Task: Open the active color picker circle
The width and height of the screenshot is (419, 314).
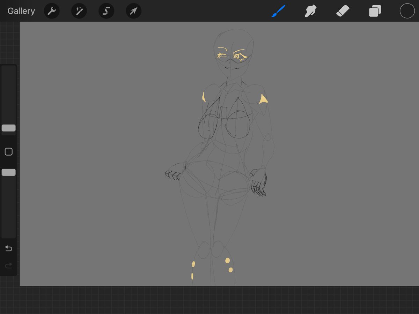Action: pos(407,11)
